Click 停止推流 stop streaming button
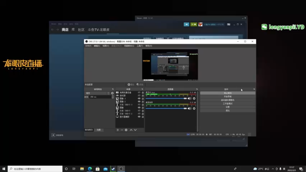This screenshot has width=306, height=172. (228, 93)
